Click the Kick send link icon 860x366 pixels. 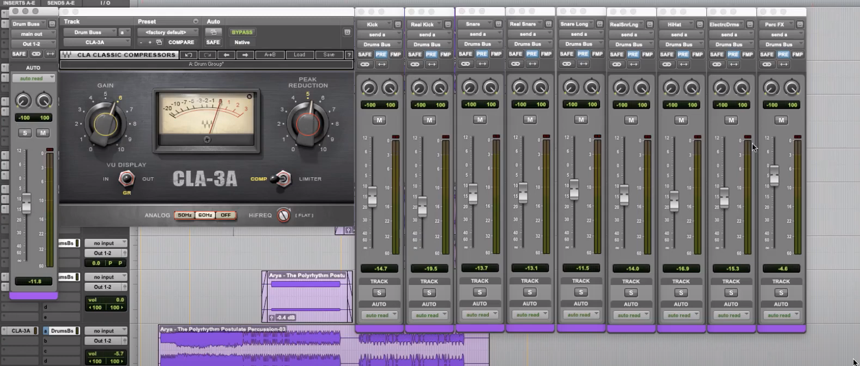coord(365,64)
